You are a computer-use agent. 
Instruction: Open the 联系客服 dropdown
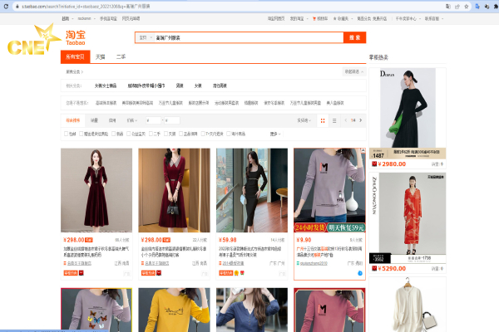(434, 19)
